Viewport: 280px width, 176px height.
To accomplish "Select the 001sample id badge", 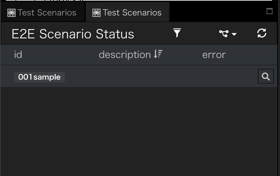I will [39, 77].
